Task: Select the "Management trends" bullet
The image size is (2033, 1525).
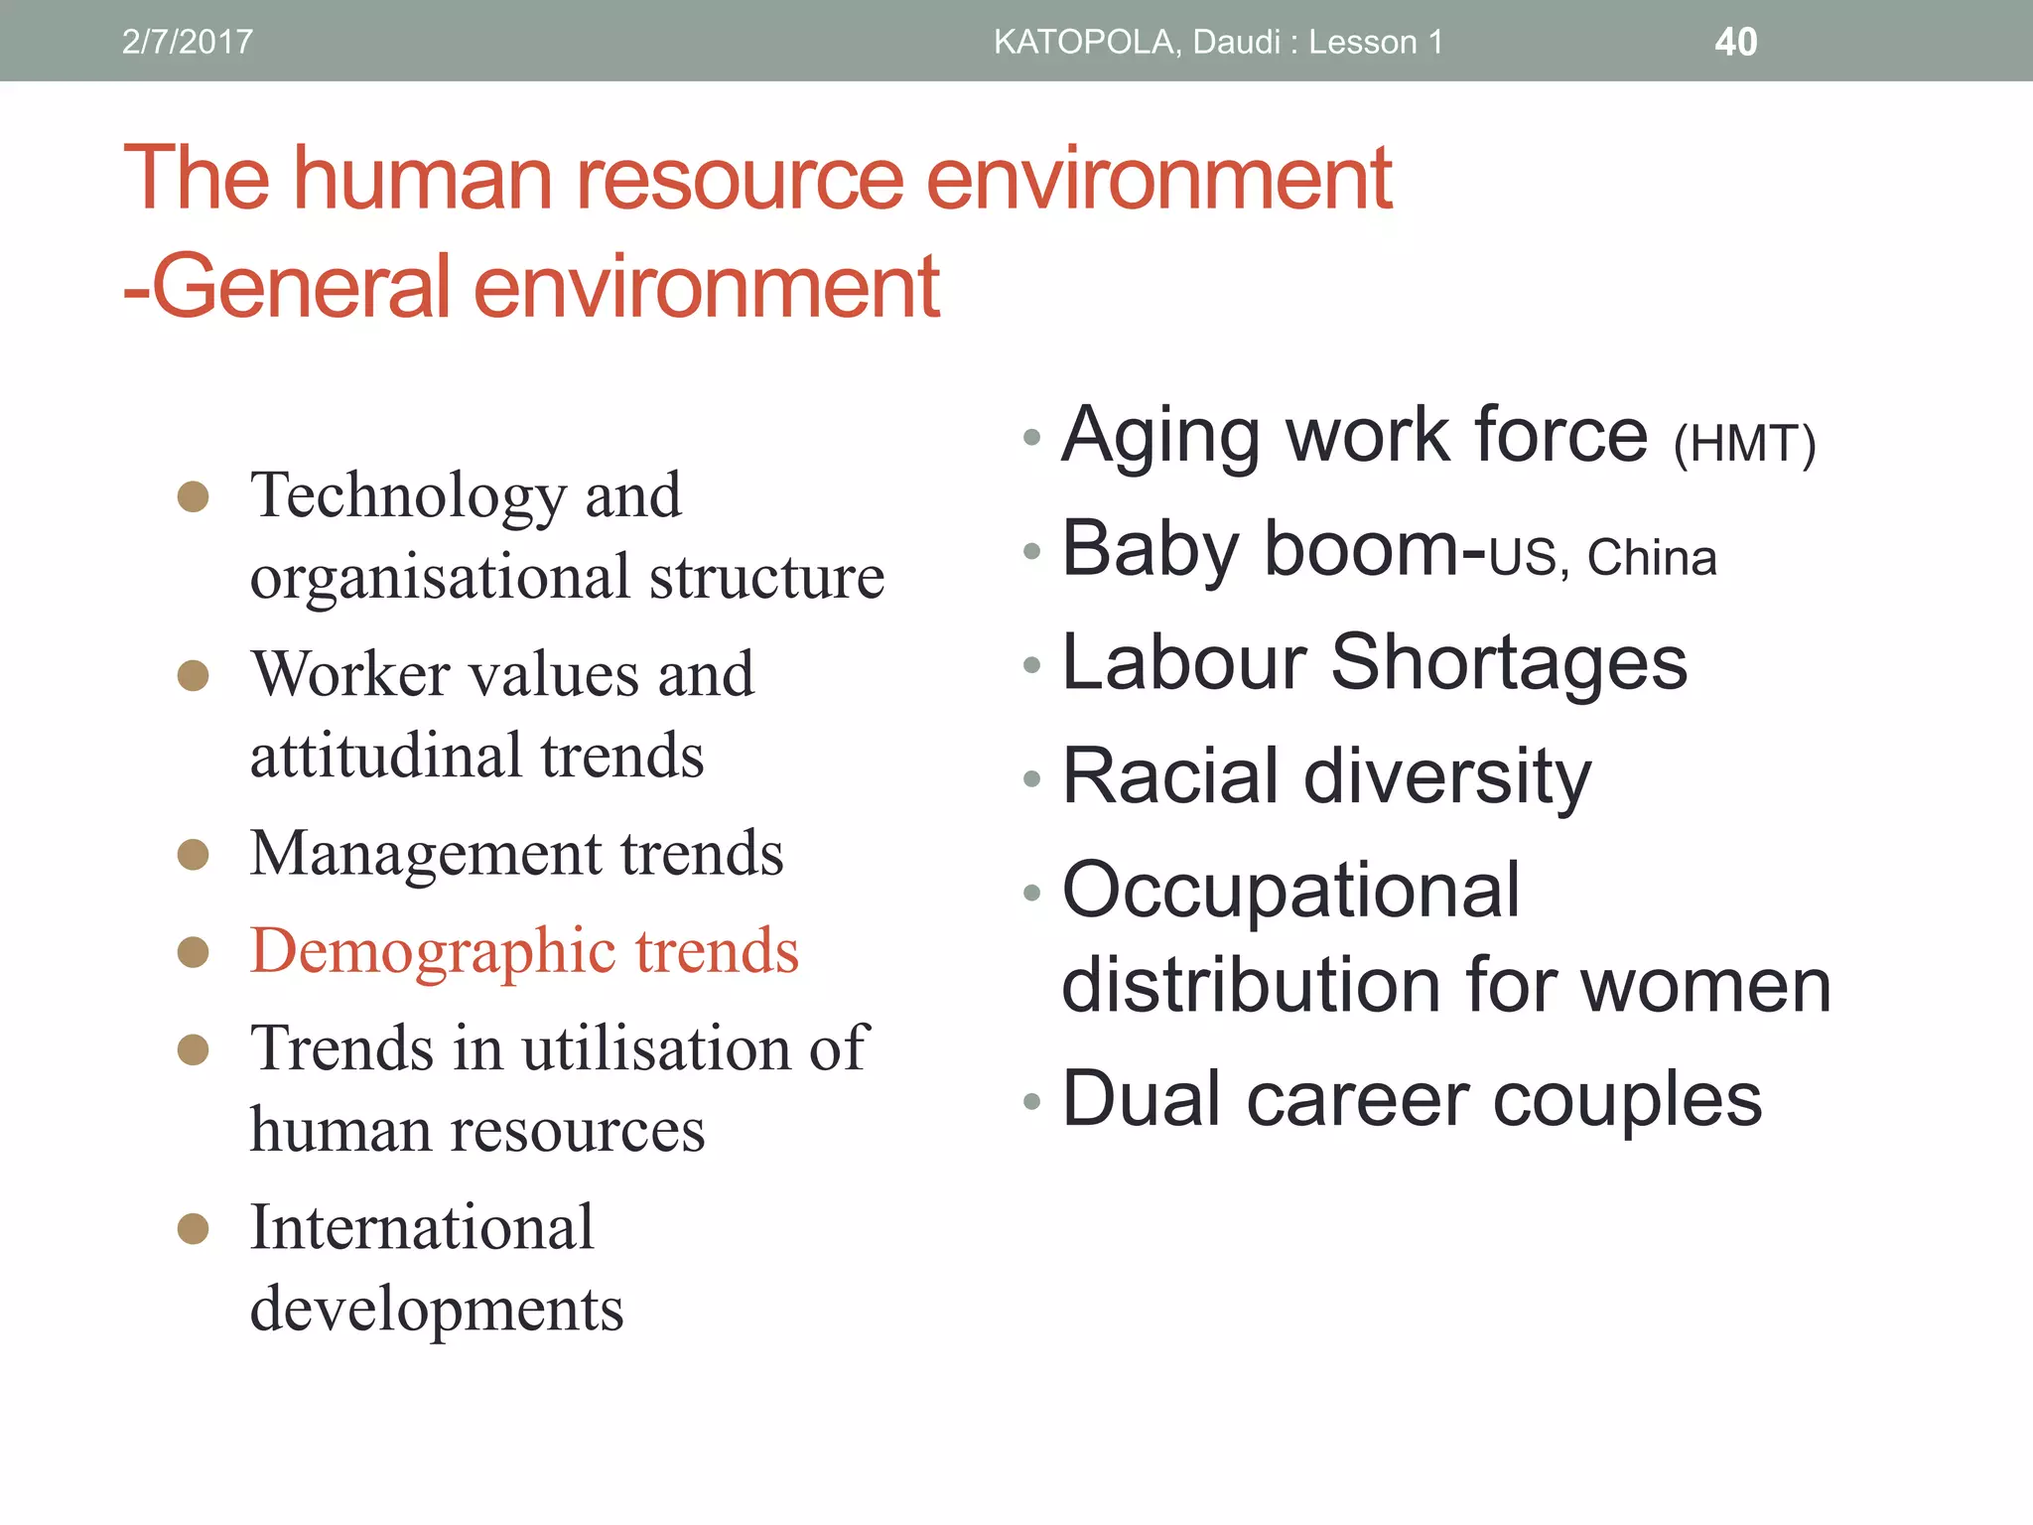Action: 516,853
